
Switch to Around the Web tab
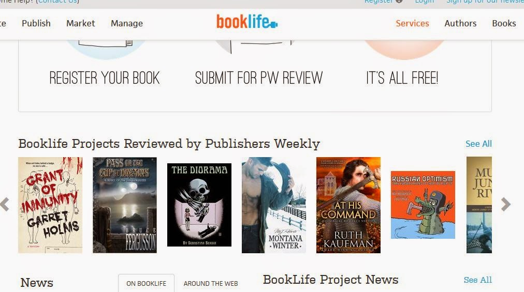(x=211, y=283)
